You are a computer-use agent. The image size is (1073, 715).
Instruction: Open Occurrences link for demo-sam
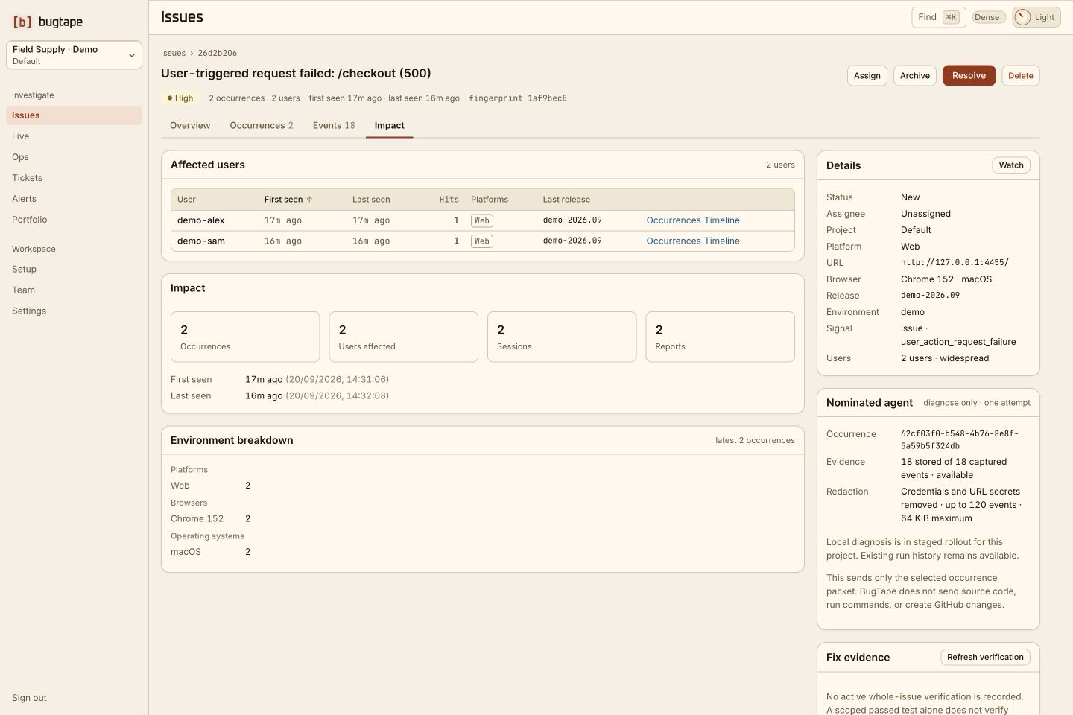tap(674, 241)
